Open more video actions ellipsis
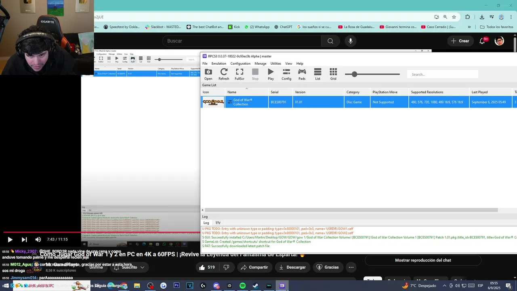 point(351,267)
